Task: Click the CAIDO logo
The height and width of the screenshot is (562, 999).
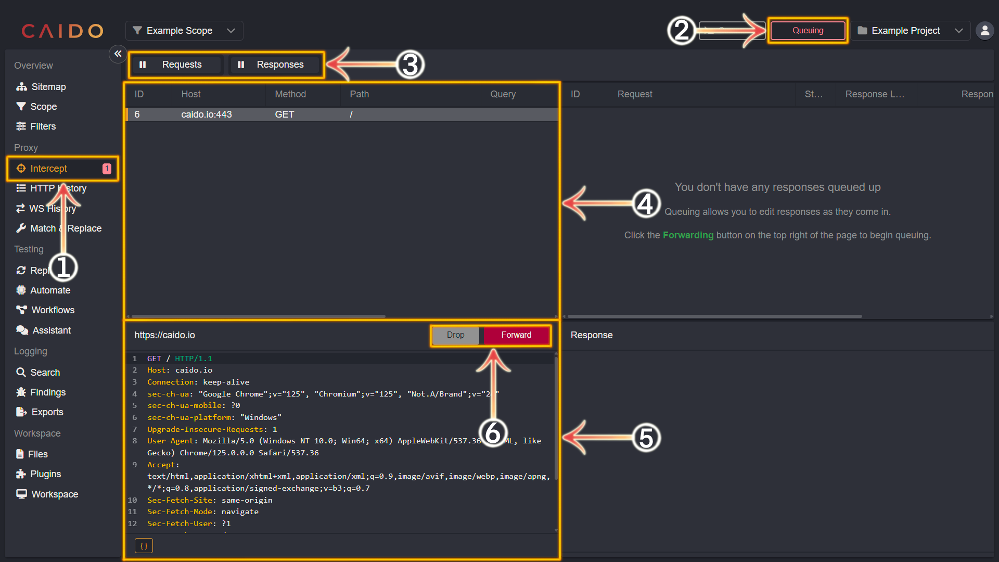Action: point(62,31)
